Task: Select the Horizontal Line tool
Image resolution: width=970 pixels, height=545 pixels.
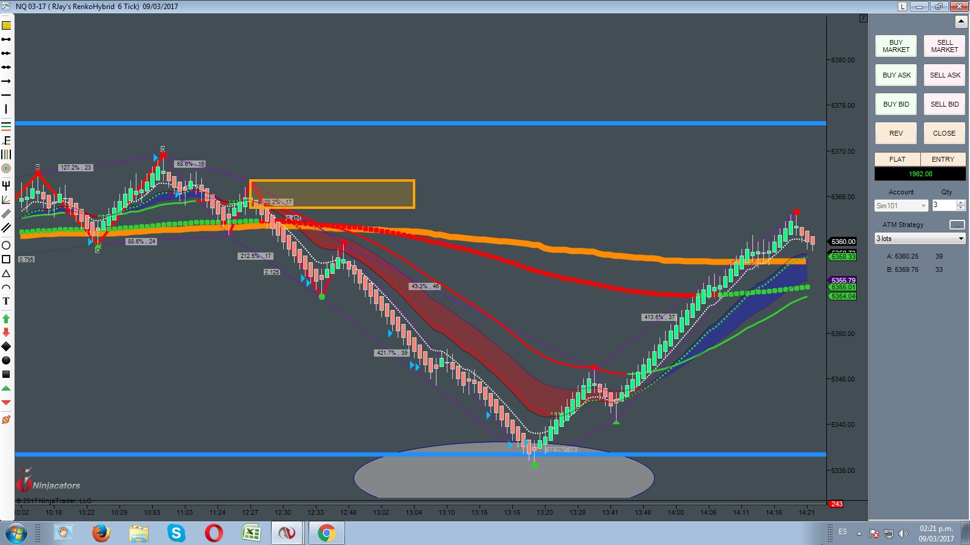Action: pyautogui.click(x=6, y=95)
